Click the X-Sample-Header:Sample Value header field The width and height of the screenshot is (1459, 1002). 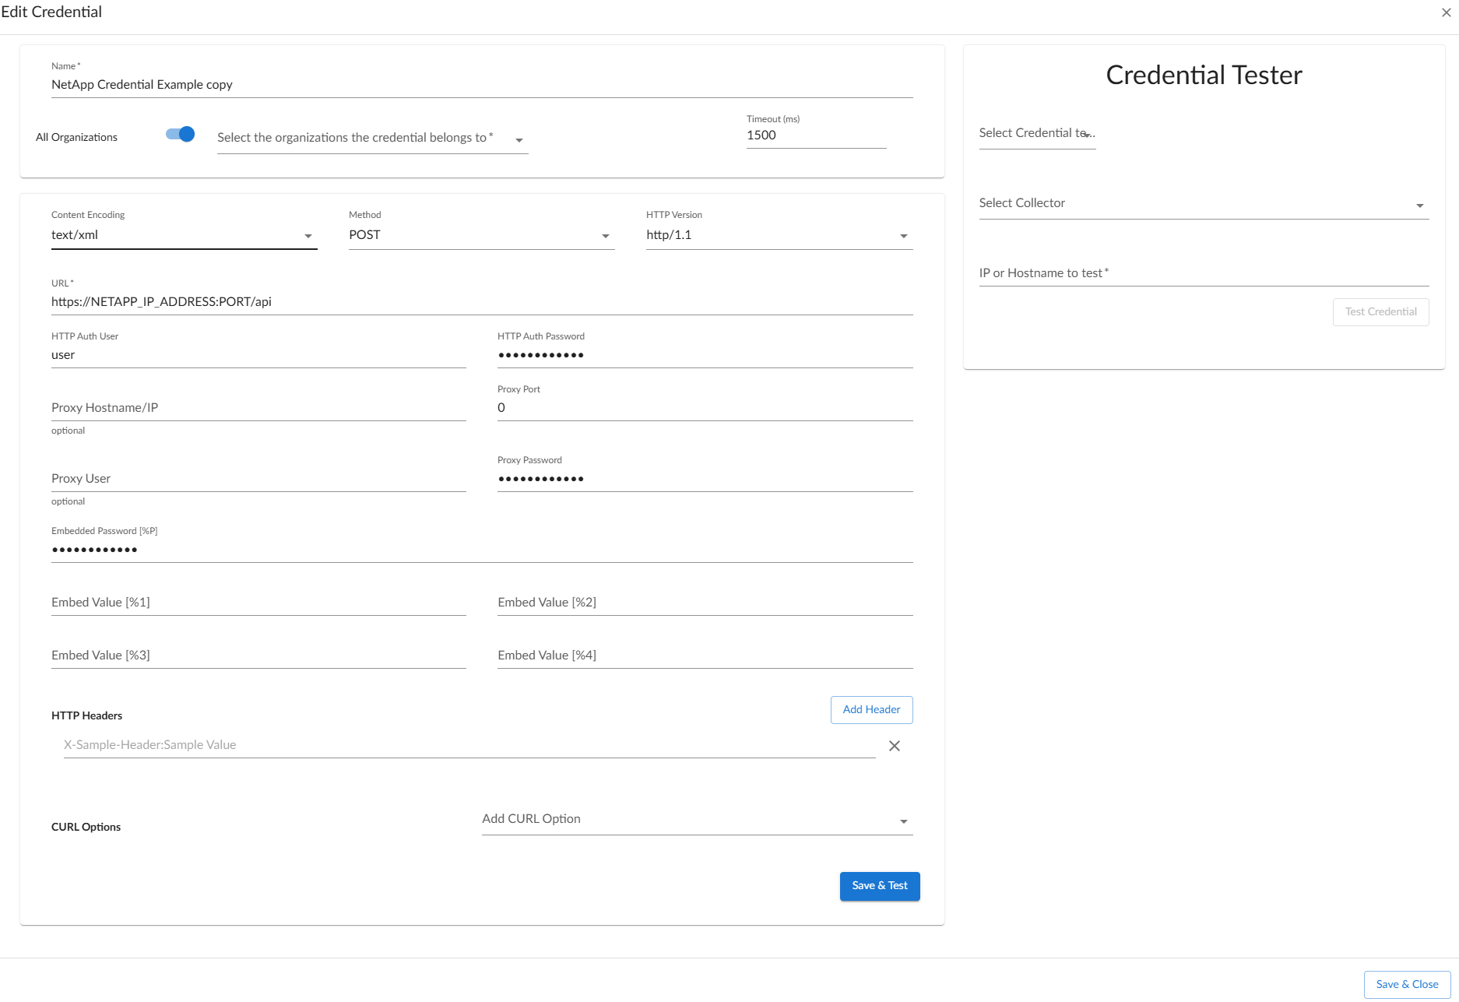(469, 745)
